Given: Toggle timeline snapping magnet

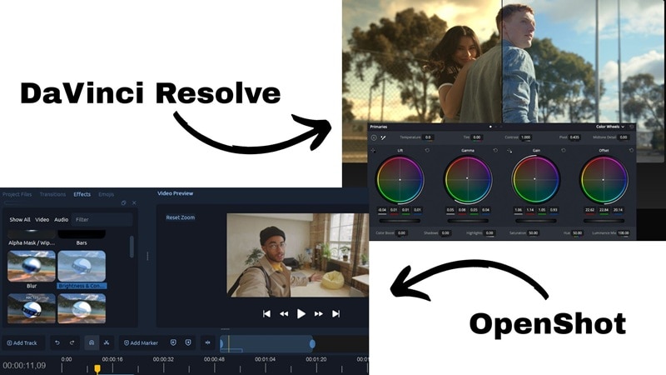Looking at the screenshot, I should [x=92, y=342].
